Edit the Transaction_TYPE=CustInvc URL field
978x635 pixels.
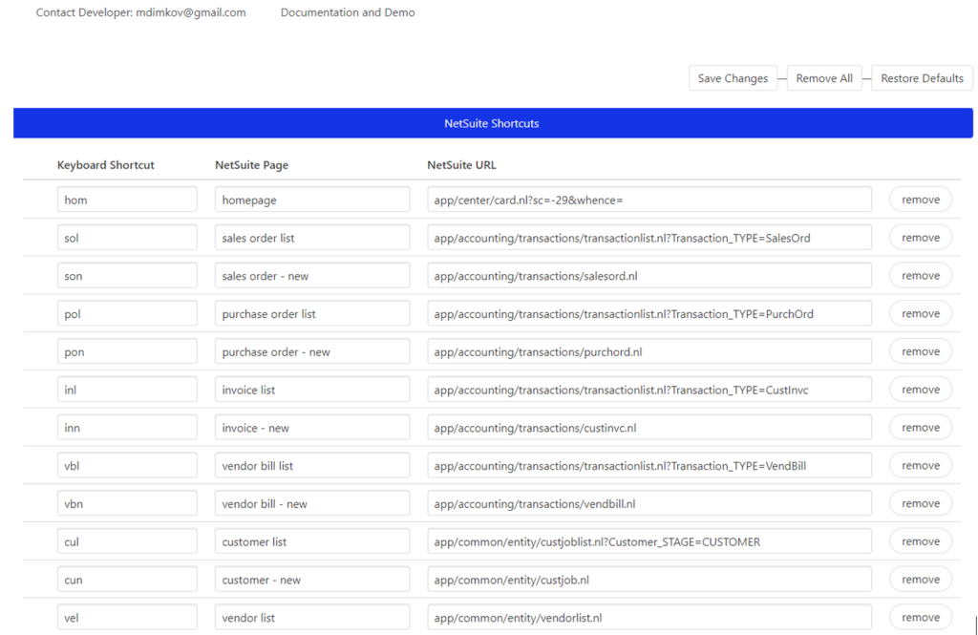click(x=649, y=390)
